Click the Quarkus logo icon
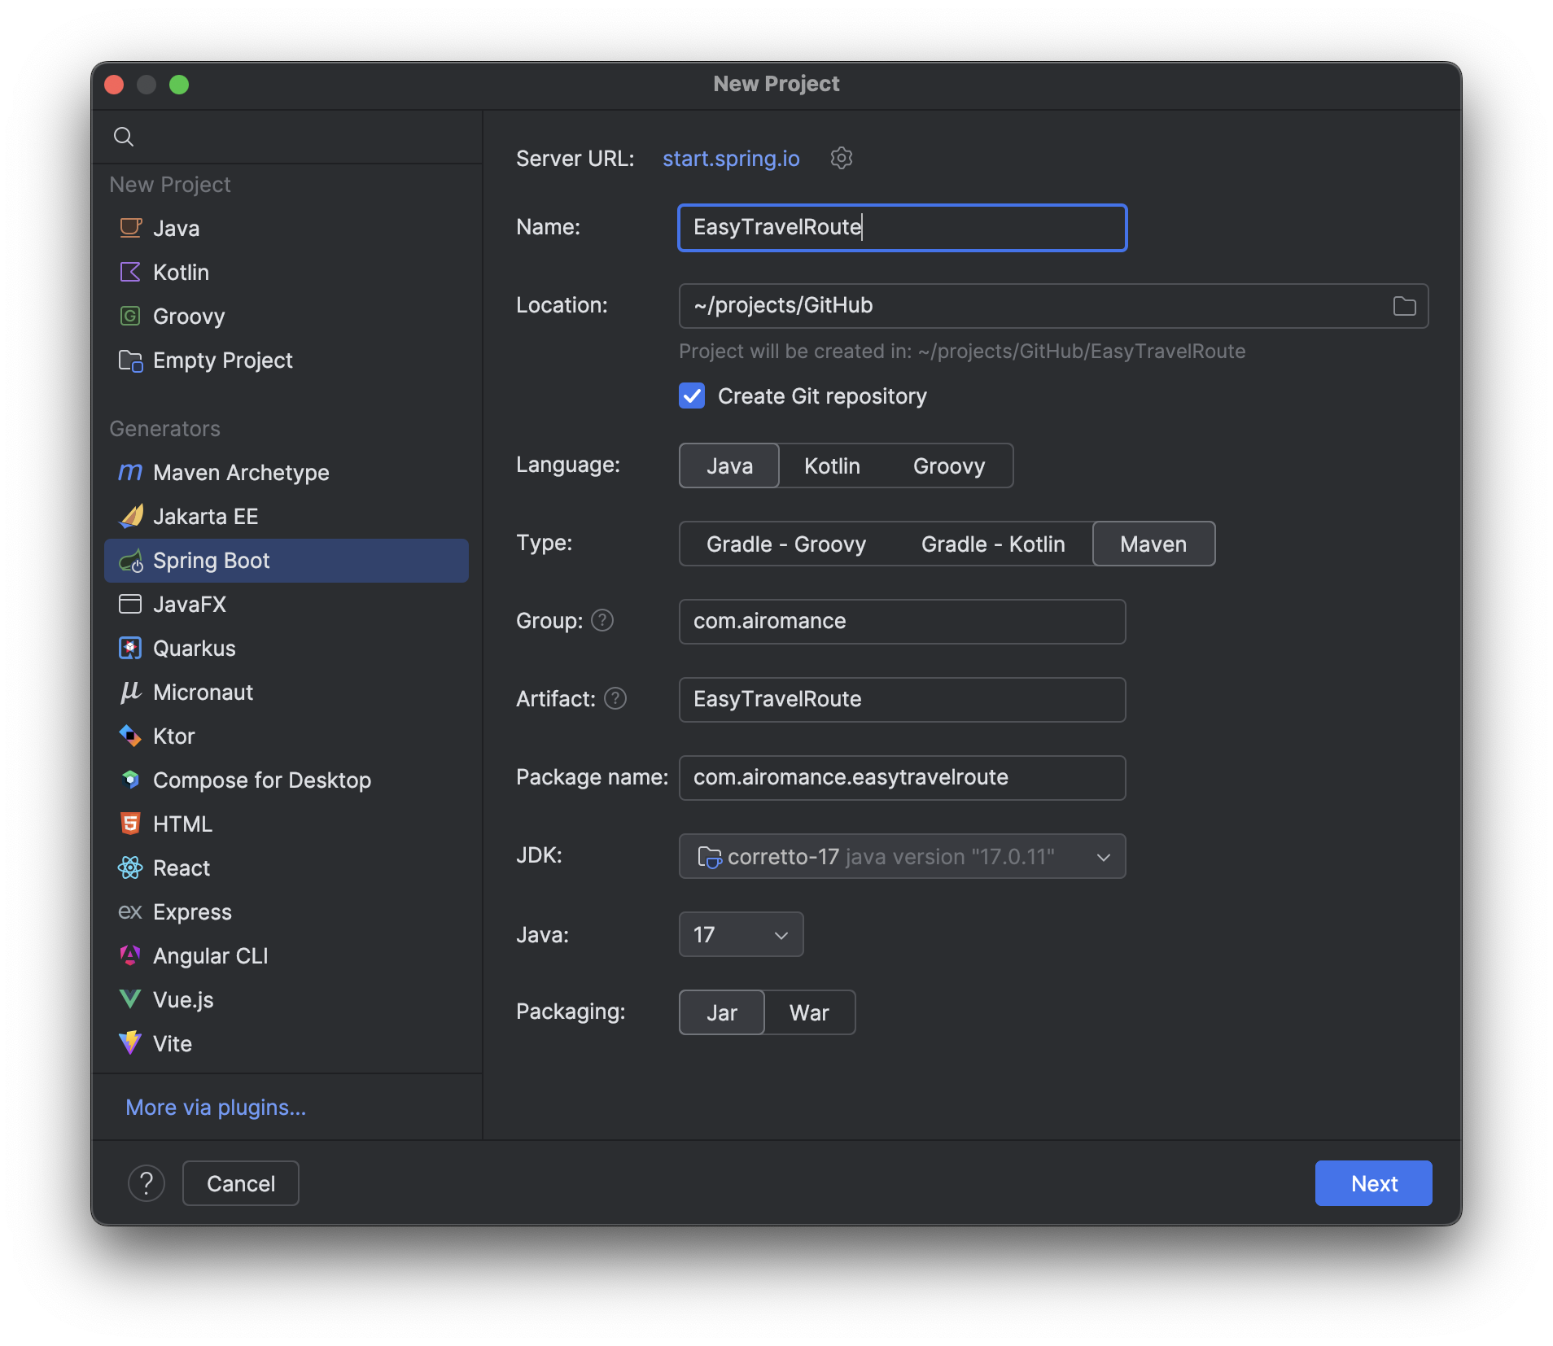Viewport: 1553px width, 1346px height. coord(130,648)
